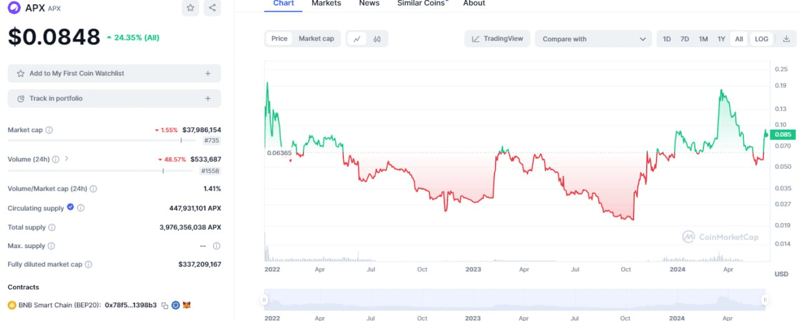The width and height of the screenshot is (799, 321).
Task: Open the Markets tab
Action: [326, 3]
